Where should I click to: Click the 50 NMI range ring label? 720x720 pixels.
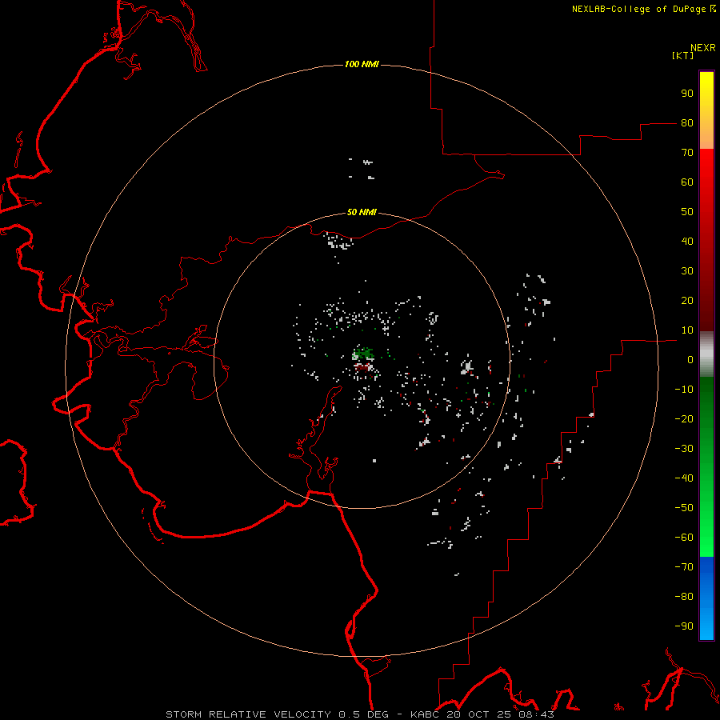tap(362, 212)
